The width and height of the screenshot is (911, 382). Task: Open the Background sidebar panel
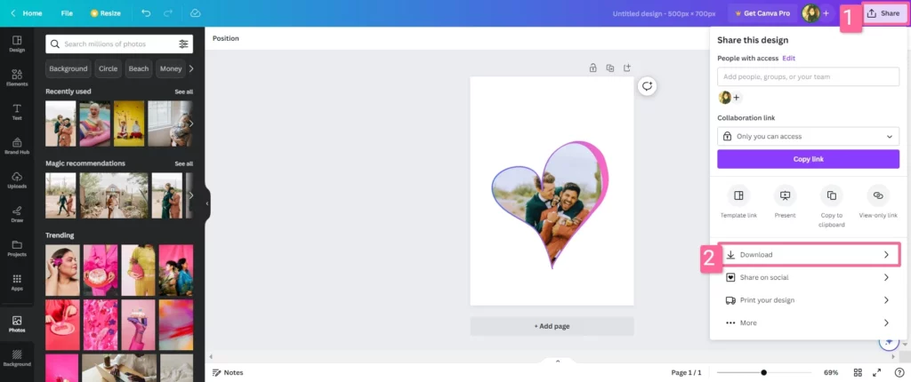pos(17,358)
